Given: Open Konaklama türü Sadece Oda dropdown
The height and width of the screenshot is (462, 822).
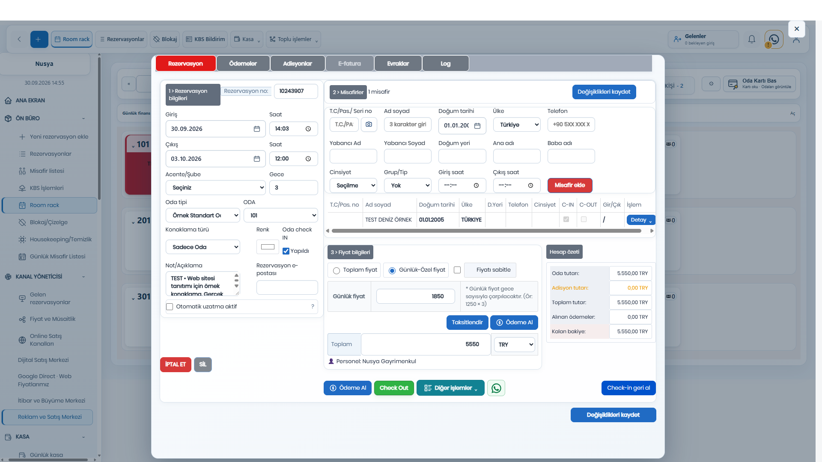Looking at the screenshot, I should click(203, 247).
